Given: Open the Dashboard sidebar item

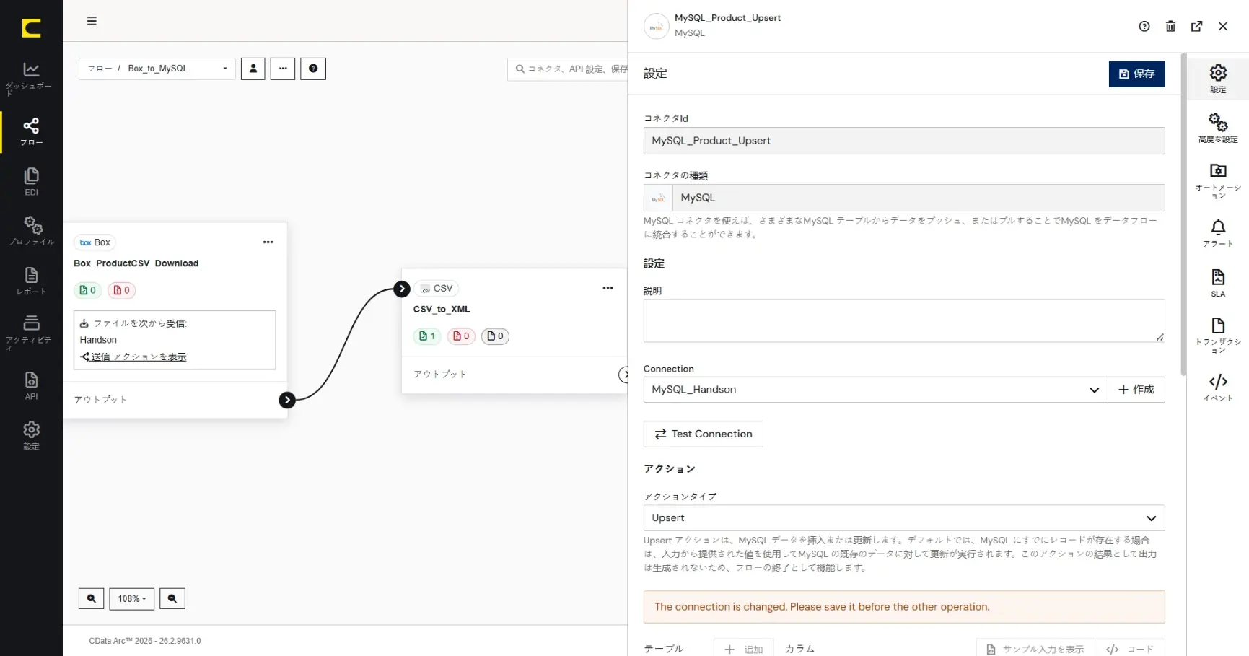Looking at the screenshot, I should pyautogui.click(x=31, y=78).
